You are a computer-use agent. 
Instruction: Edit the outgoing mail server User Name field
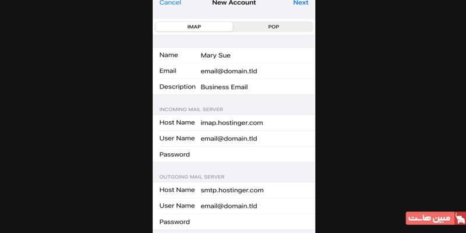click(x=234, y=206)
